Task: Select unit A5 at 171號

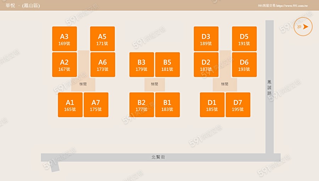Action: 102,39
